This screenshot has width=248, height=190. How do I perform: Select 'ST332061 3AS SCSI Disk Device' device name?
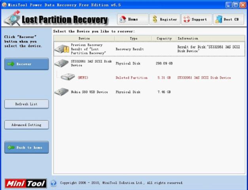point(91,63)
